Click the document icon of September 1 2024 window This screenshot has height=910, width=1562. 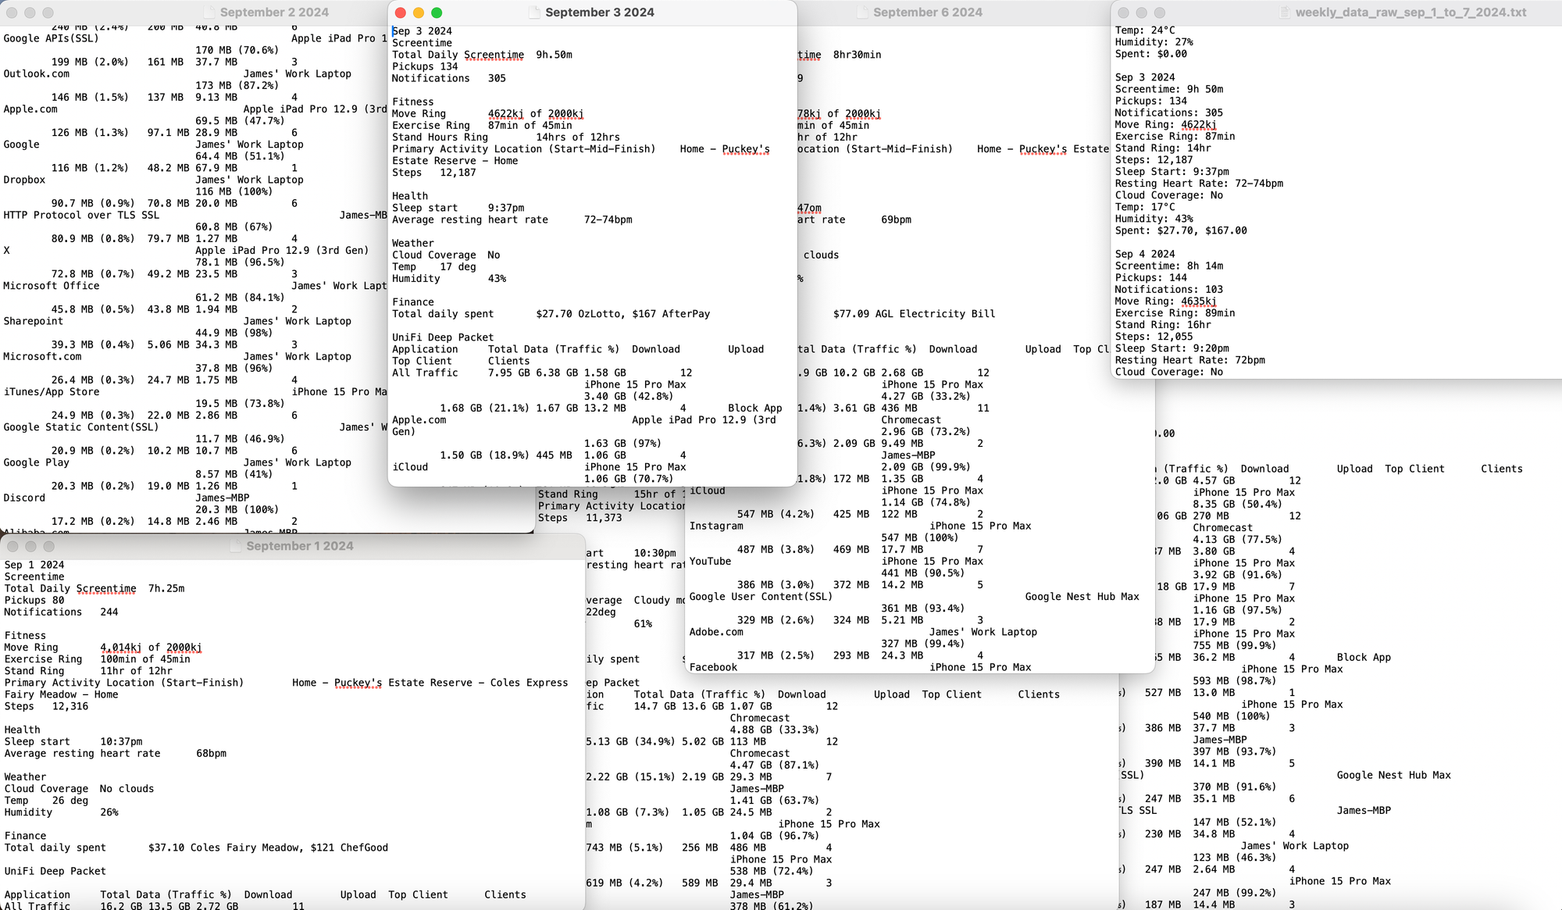click(235, 546)
